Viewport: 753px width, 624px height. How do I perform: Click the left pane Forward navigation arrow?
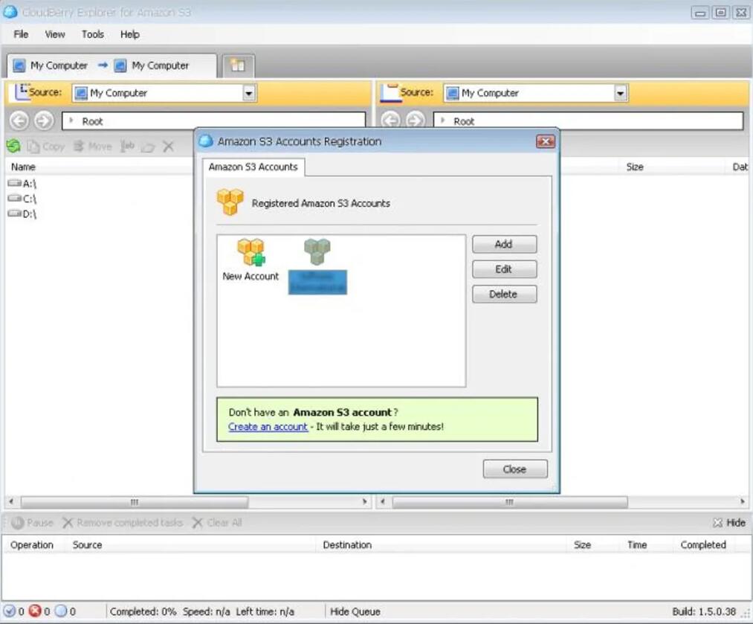pyautogui.click(x=44, y=120)
